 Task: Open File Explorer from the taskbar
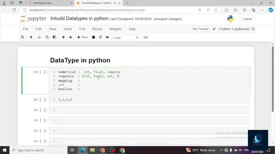(x=92, y=150)
